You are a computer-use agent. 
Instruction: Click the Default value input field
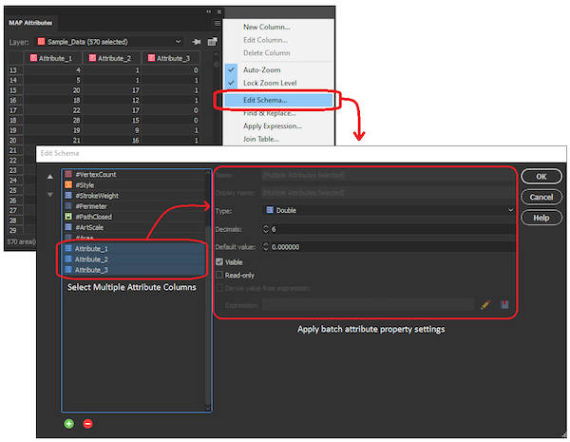pos(392,247)
